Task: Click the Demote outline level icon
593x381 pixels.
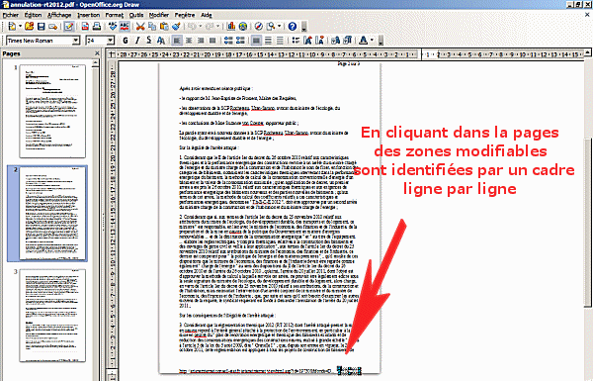Action: [240, 41]
